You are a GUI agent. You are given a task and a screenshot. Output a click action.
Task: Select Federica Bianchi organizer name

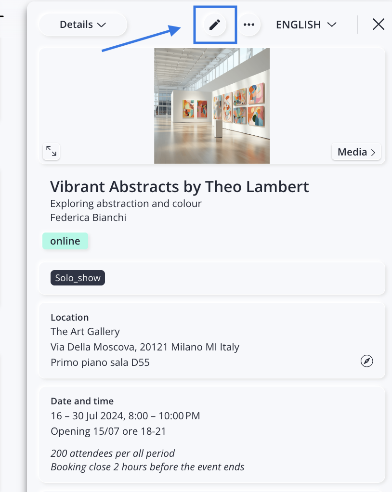(x=88, y=218)
